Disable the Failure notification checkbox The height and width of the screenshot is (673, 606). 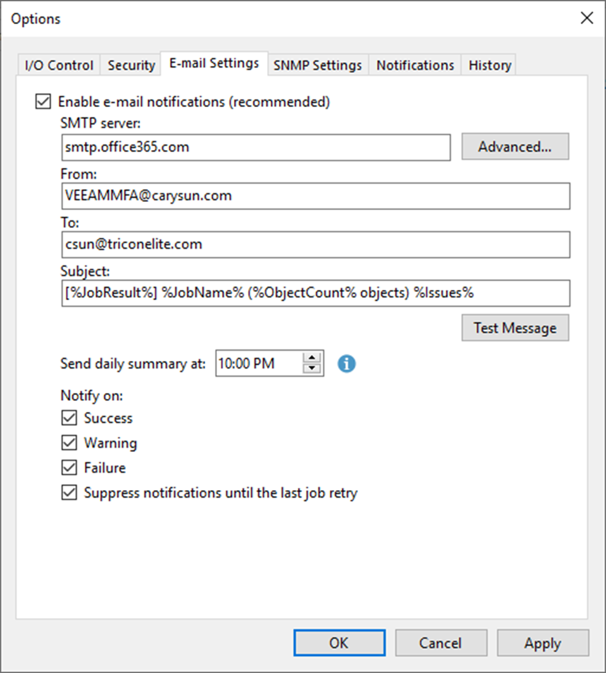click(x=69, y=467)
